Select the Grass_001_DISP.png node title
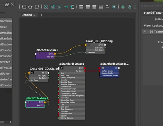 tap(99, 41)
